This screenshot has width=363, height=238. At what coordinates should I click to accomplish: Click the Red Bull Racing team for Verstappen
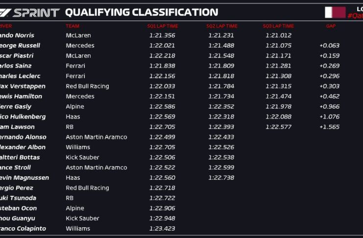pos(87,86)
